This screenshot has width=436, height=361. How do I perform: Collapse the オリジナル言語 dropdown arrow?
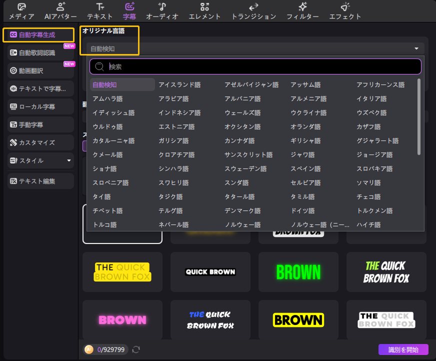[416, 48]
